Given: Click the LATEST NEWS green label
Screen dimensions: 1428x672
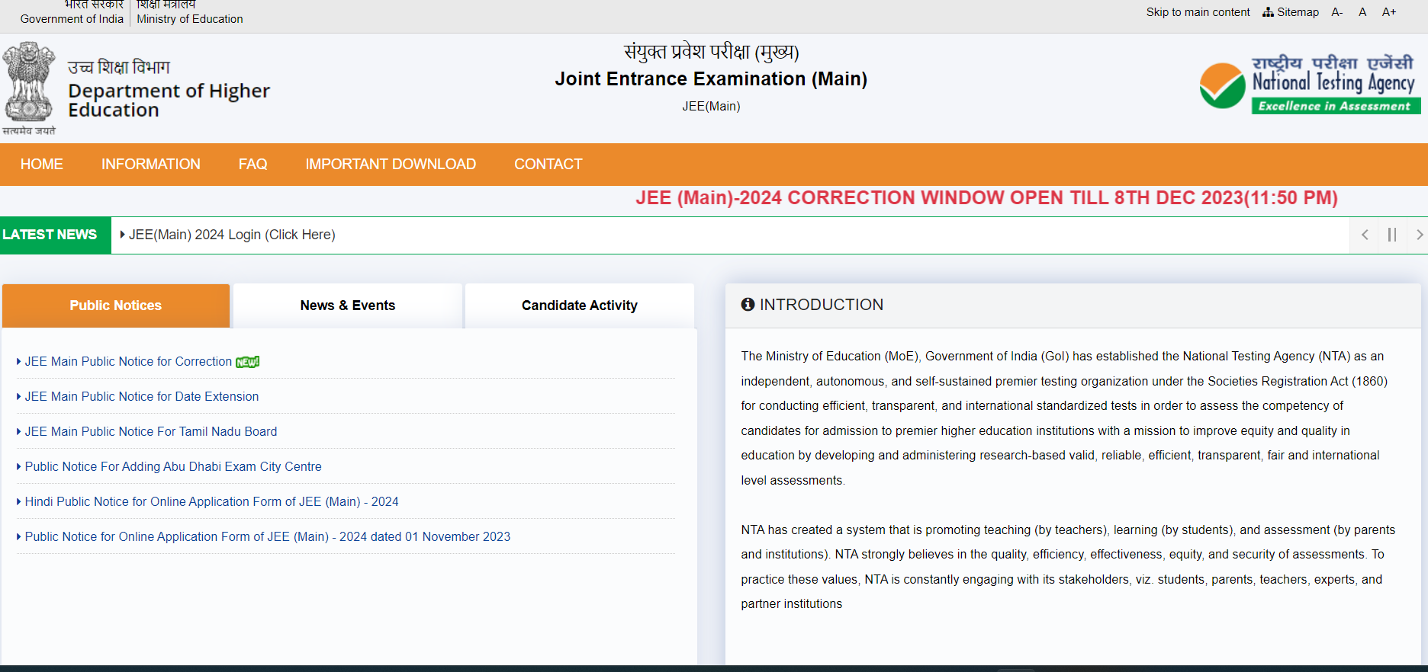Looking at the screenshot, I should 55,235.
